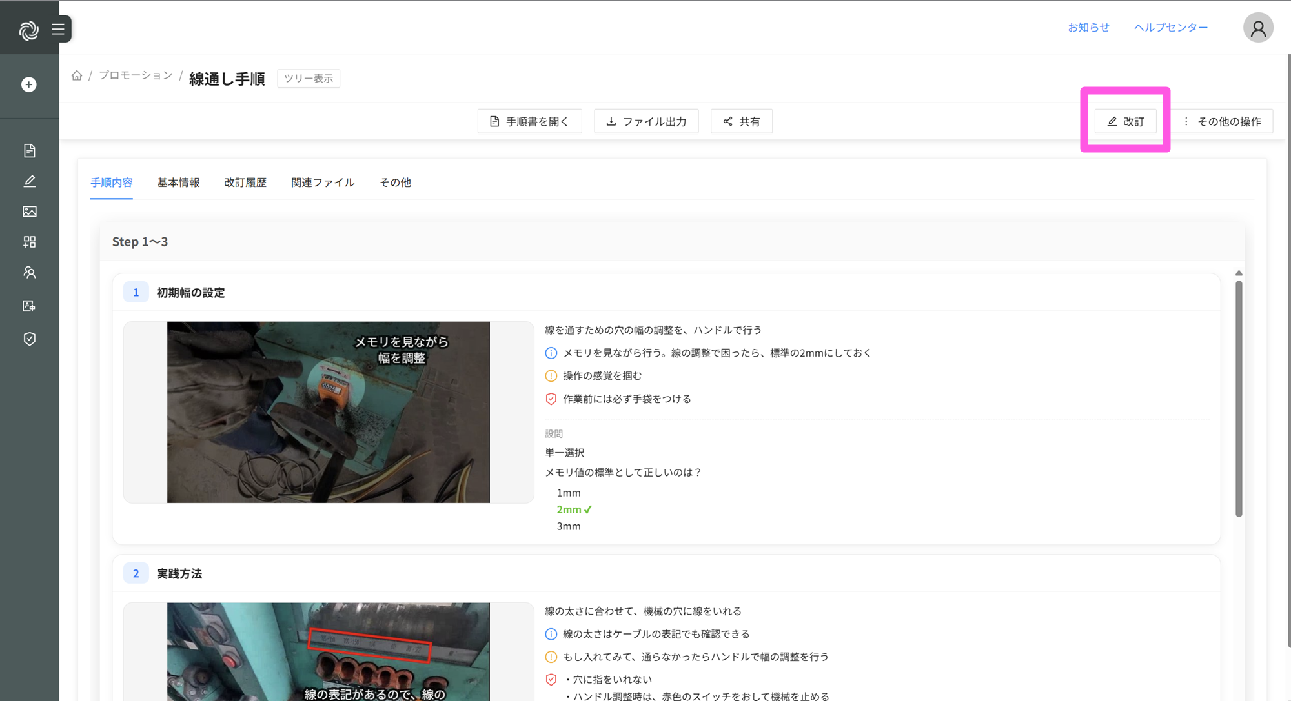Image resolution: width=1291 pixels, height=701 pixels.
Task: Click the pencil edit icon in sidebar
Action: coord(29,181)
